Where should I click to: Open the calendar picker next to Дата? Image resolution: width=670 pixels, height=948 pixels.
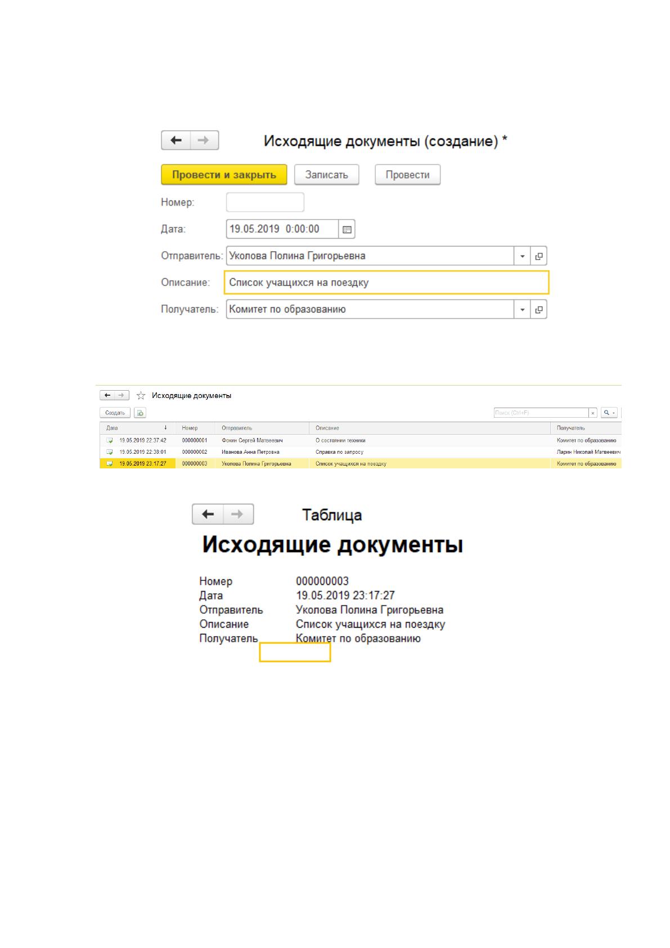[347, 229]
